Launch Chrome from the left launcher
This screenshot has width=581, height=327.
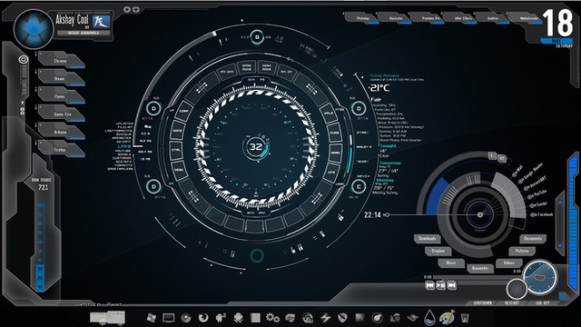point(62,61)
